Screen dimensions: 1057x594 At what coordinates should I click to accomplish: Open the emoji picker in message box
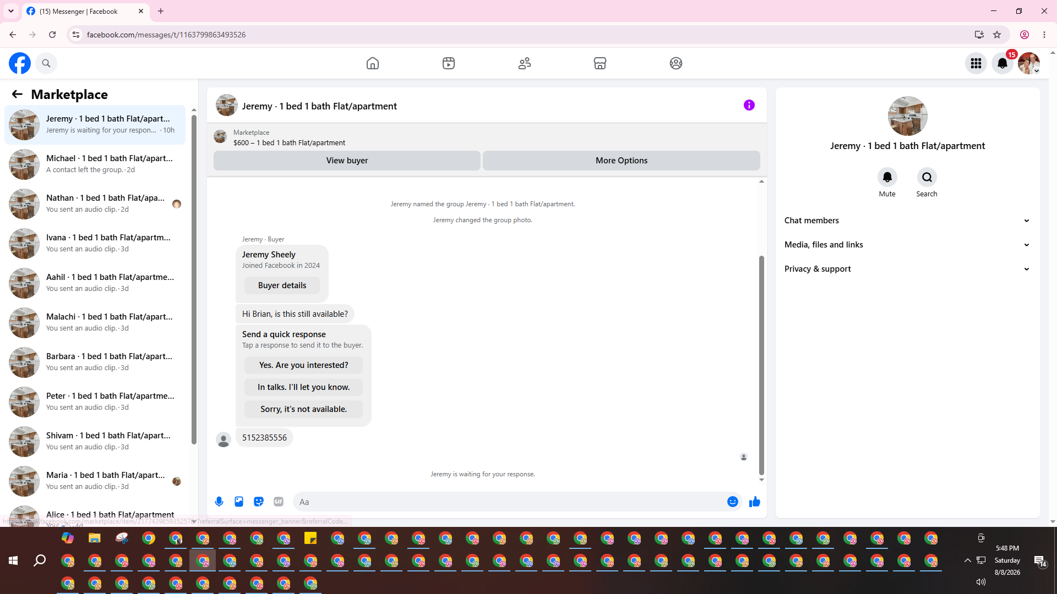coord(733,502)
